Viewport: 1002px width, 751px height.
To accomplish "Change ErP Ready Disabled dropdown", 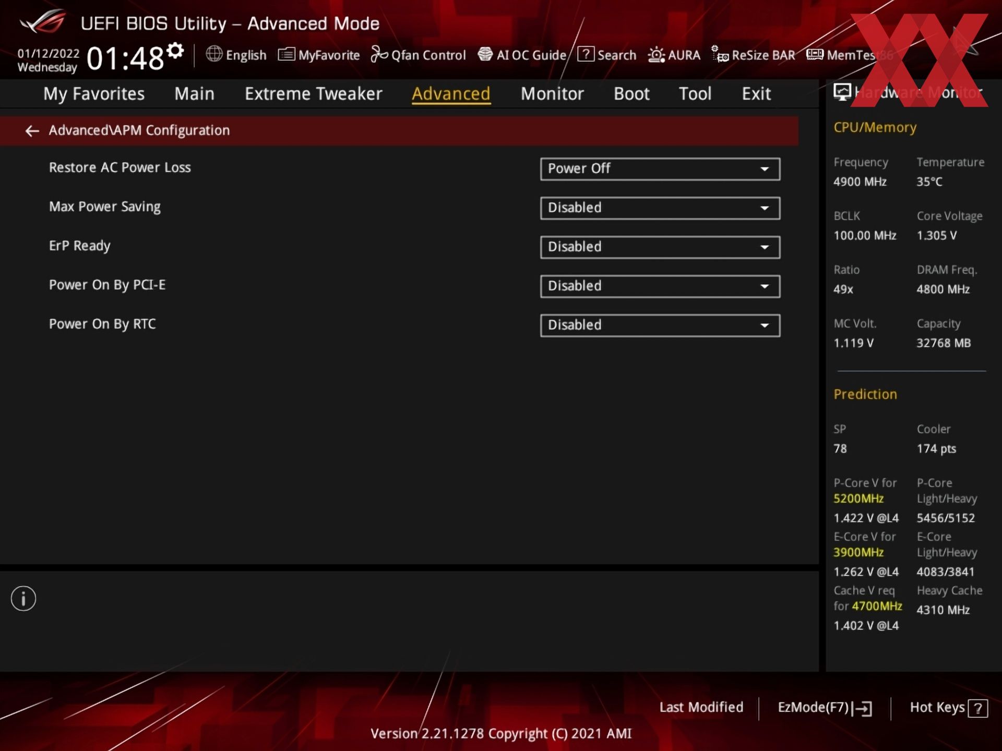I will click(x=660, y=247).
